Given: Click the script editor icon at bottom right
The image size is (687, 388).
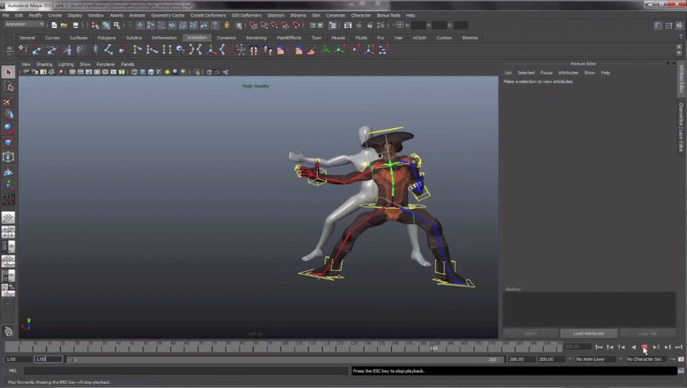Looking at the screenshot, I should 681,371.
